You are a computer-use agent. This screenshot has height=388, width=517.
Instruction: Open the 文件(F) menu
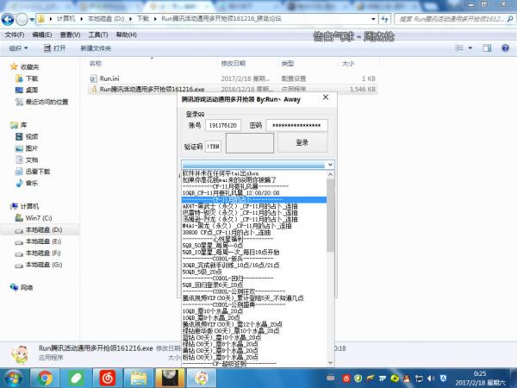tap(15, 34)
